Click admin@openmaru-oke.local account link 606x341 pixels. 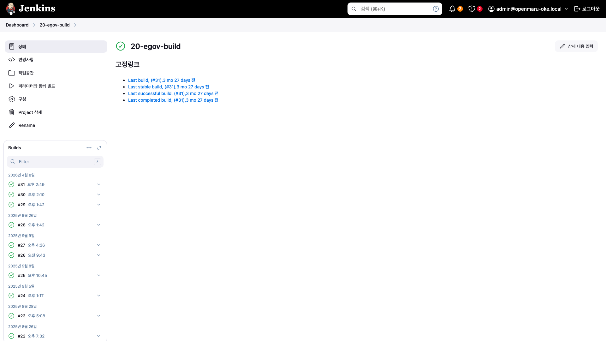529,9
